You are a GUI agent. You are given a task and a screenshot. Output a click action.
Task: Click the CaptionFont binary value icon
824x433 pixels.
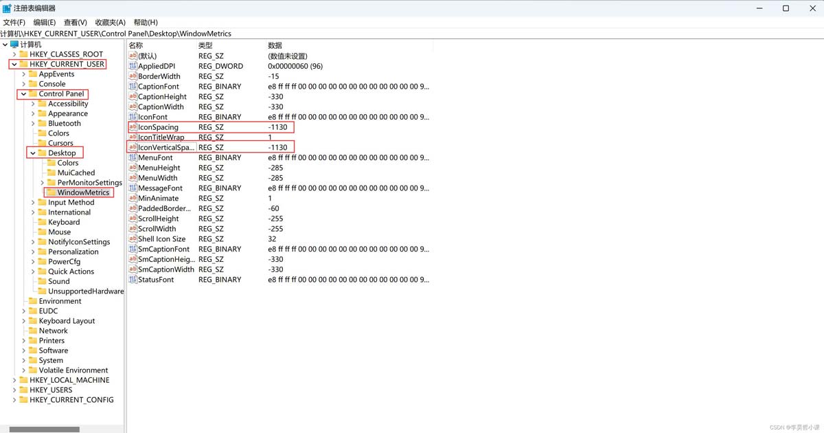133,87
